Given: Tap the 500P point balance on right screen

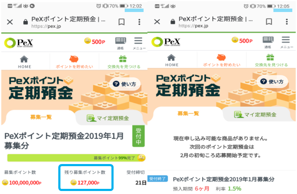Looking at the screenshot, I should point(242,41).
